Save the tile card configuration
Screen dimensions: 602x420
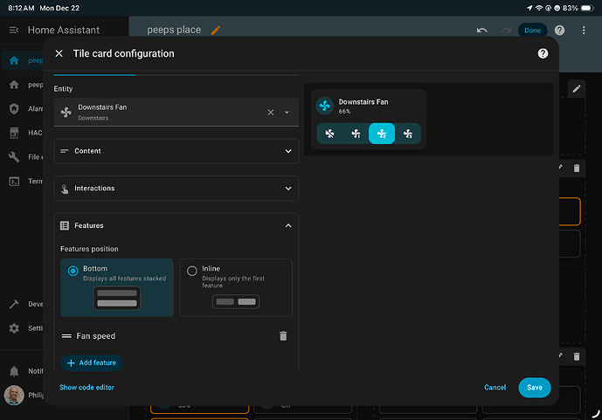(534, 387)
